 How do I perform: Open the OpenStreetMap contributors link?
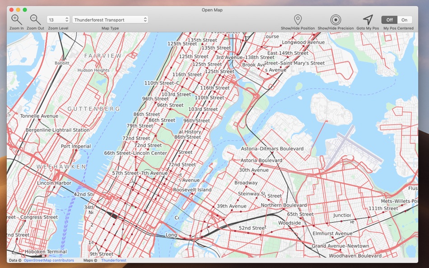(x=49, y=260)
